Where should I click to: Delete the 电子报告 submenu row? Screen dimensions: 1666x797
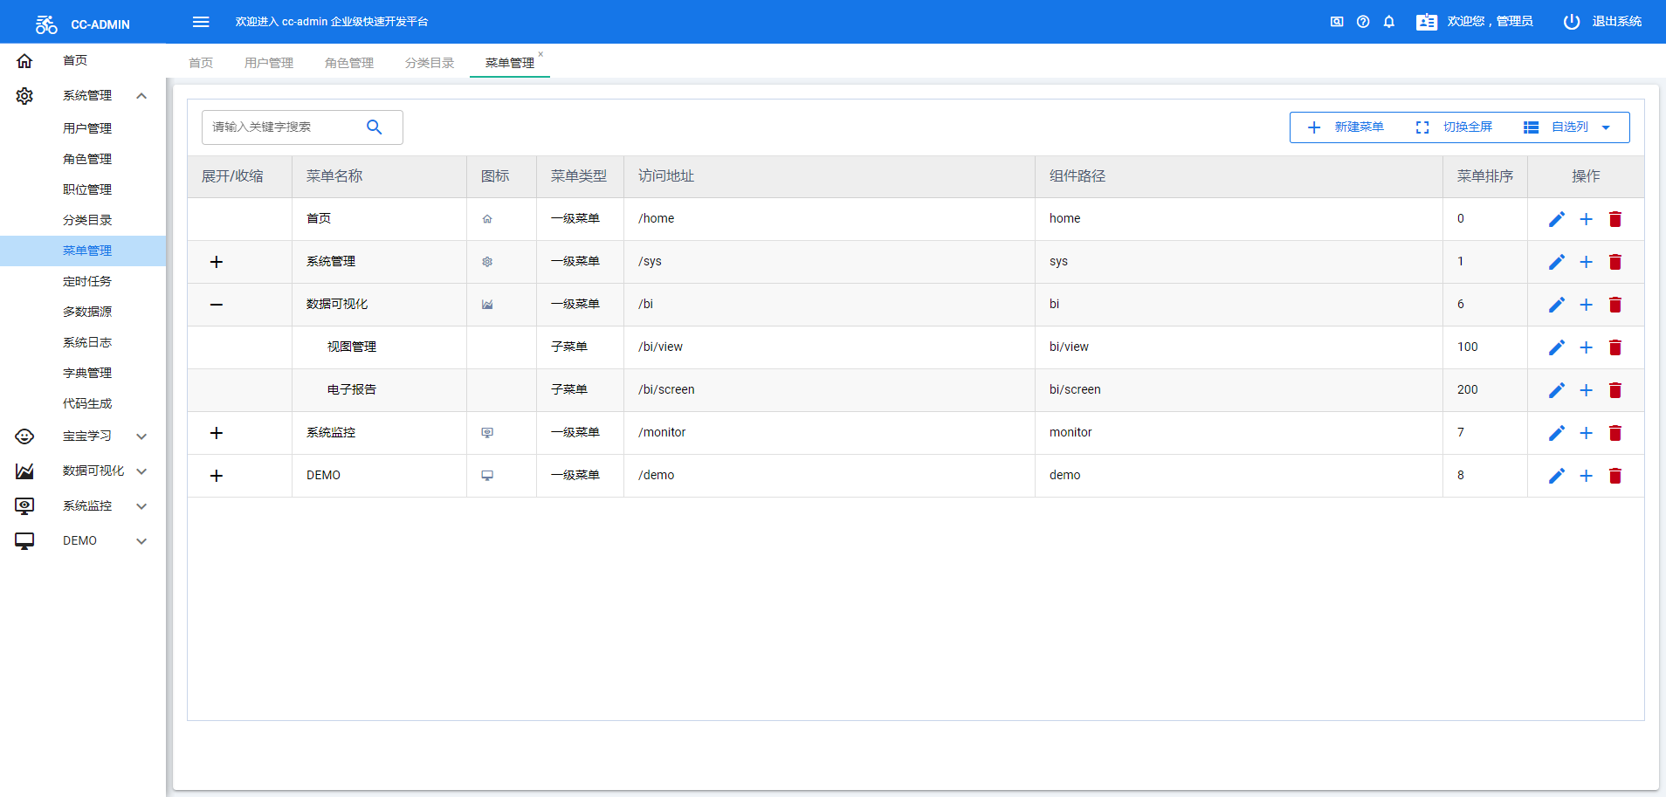pyautogui.click(x=1615, y=390)
